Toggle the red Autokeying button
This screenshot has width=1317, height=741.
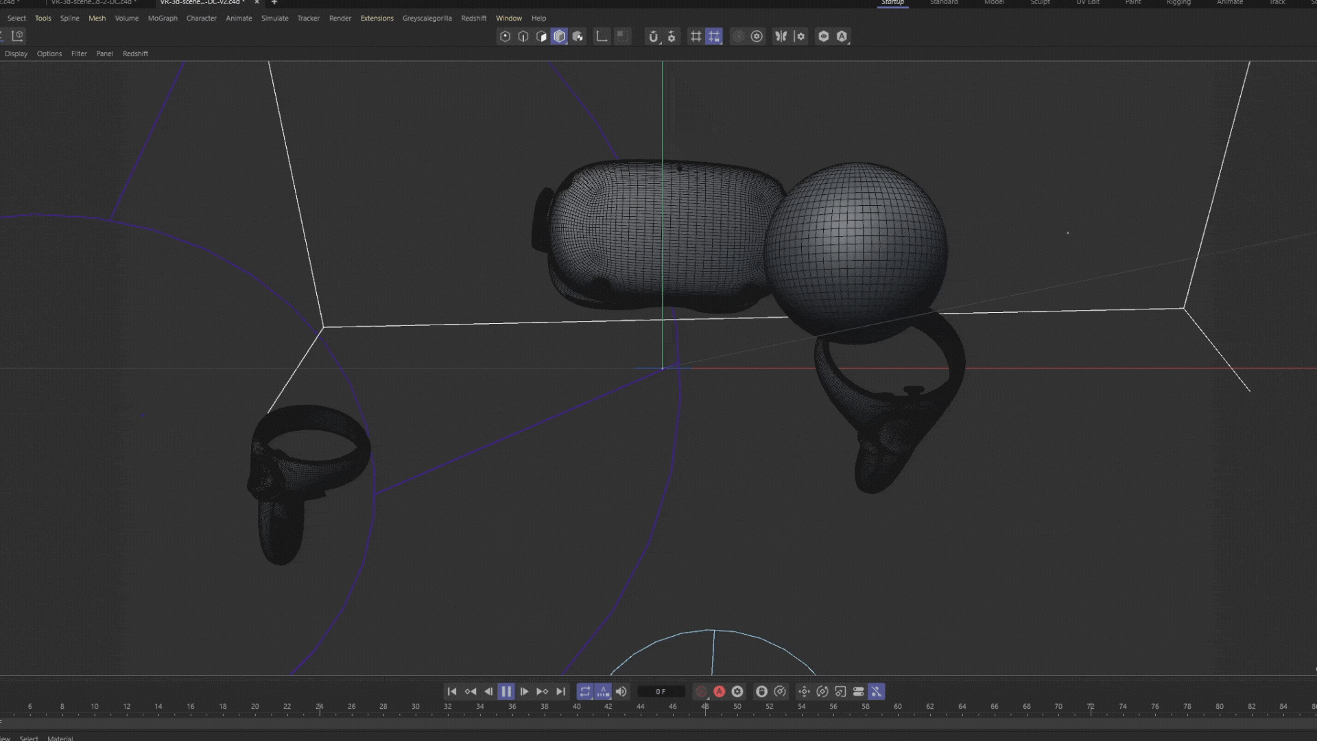tap(719, 692)
